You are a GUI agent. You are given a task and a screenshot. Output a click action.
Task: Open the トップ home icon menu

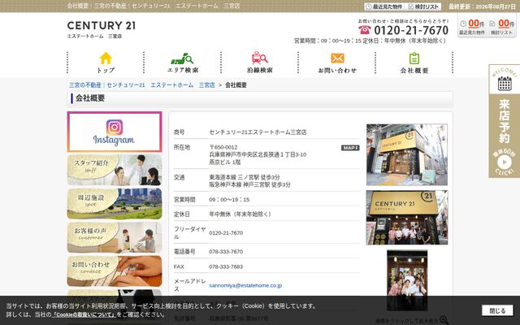[106, 63]
